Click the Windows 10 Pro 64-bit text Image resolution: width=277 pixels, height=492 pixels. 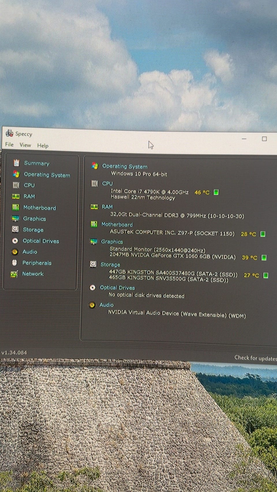[x=139, y=174]
